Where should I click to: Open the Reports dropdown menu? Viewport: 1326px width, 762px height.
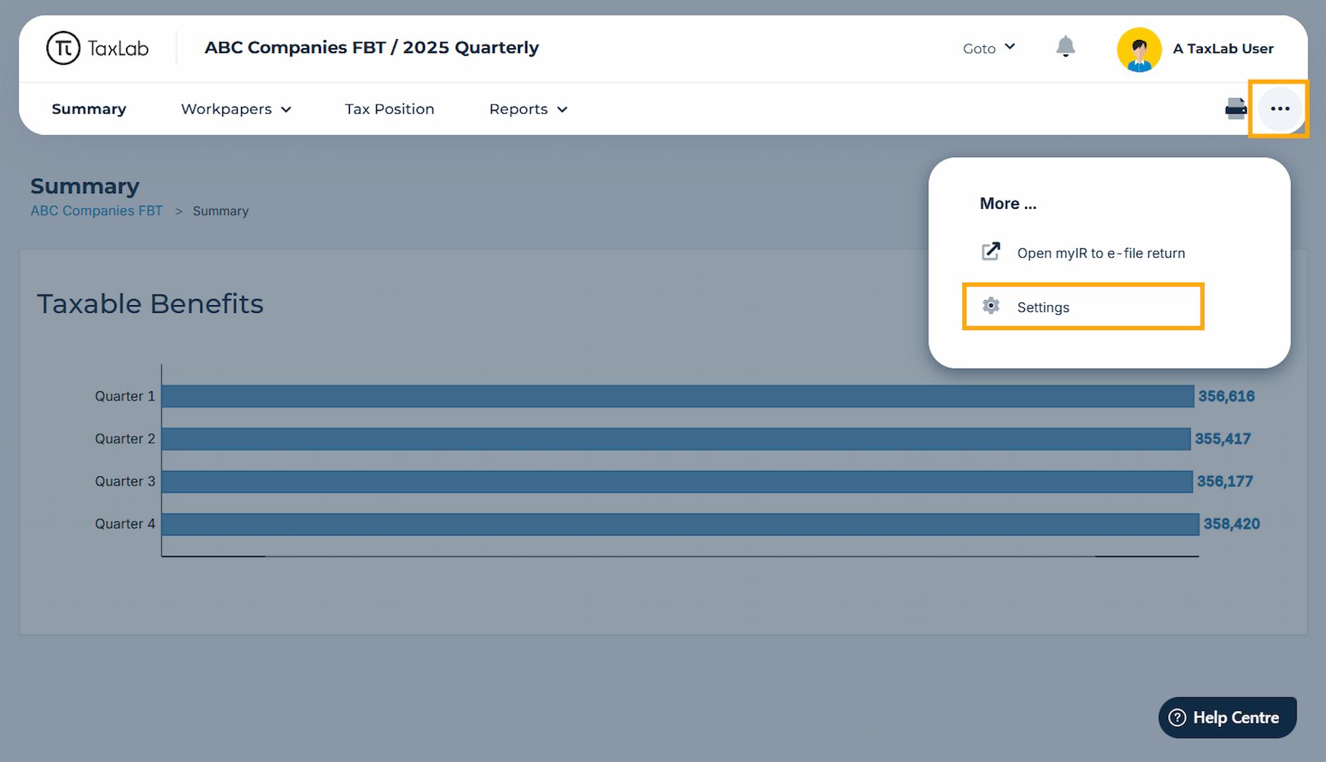click(x=528, y=110)
